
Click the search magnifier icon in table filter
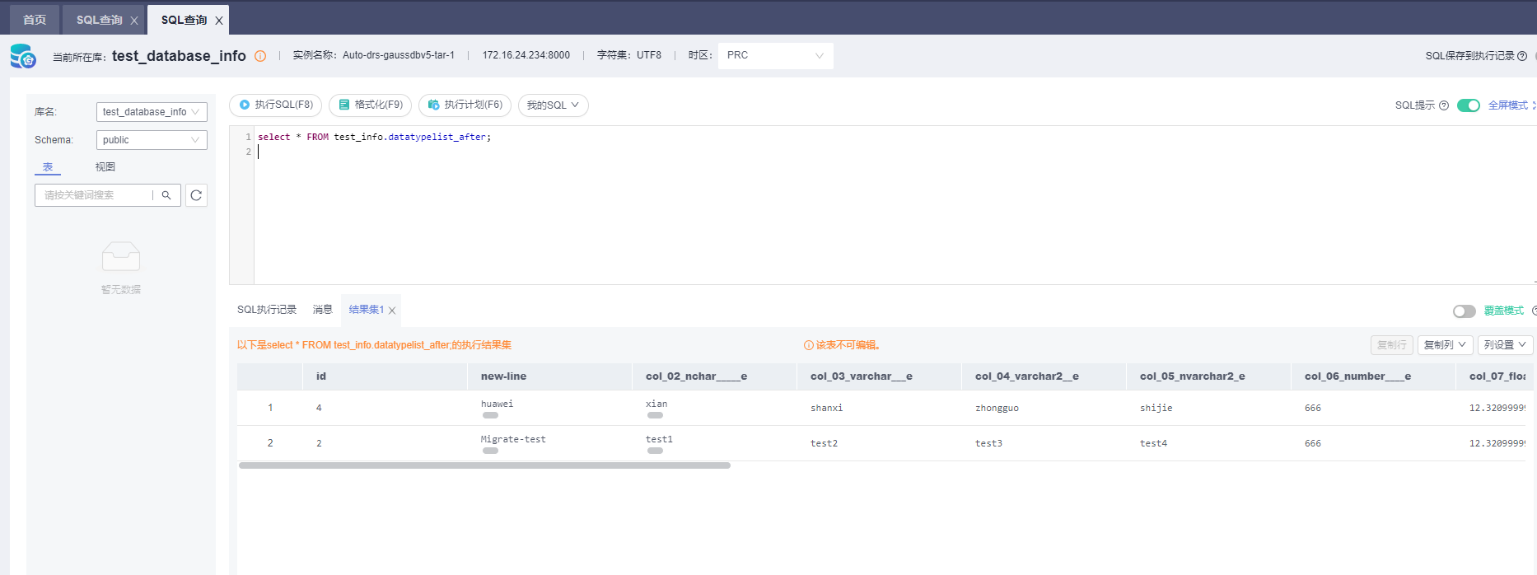(166, 195)
